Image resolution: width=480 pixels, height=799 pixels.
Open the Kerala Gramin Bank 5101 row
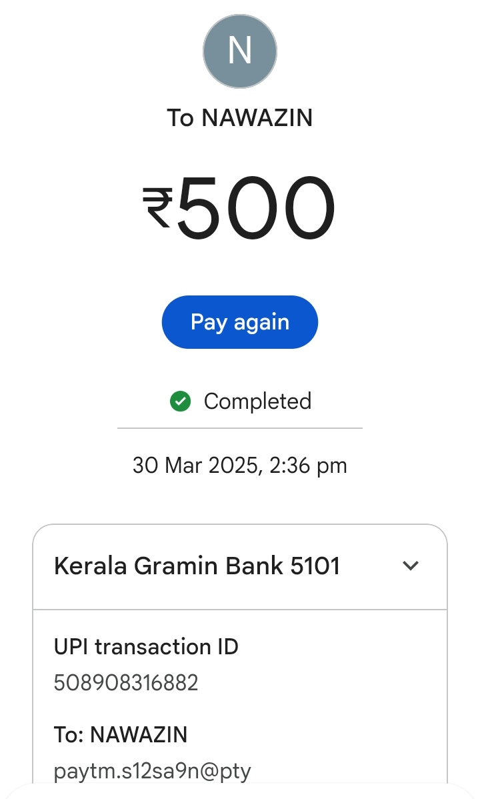point(197,566)
